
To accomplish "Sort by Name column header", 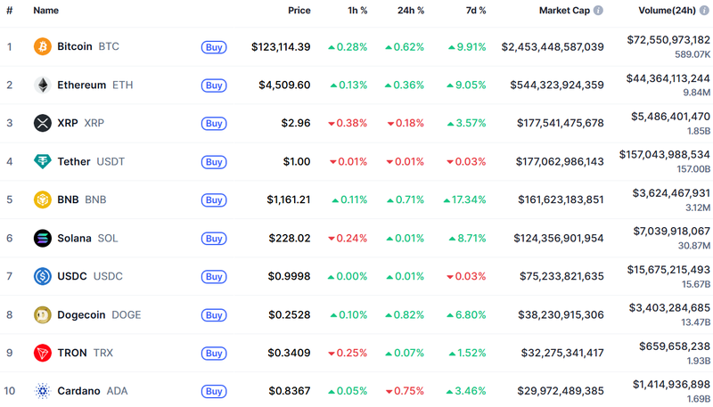I will coord(45,11).
